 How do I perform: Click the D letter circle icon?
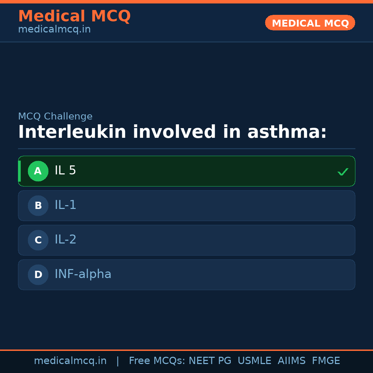[x=38, y=275]
